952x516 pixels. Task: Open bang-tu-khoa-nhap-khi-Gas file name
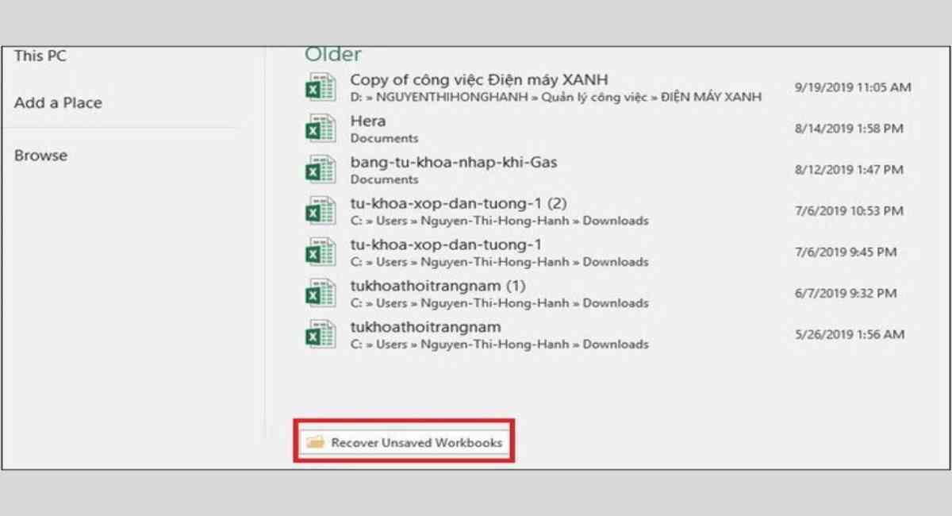[x=454, y=162]
